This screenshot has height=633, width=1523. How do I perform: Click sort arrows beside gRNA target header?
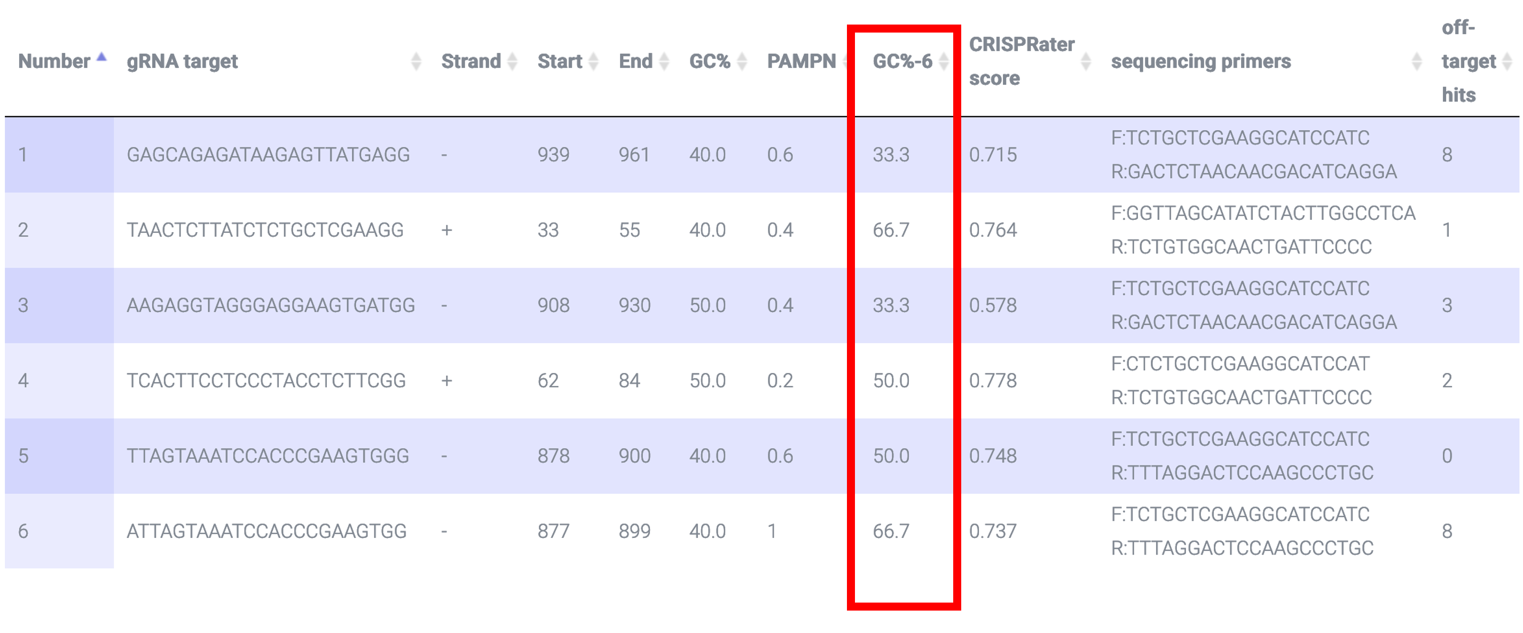coord(416,61)
